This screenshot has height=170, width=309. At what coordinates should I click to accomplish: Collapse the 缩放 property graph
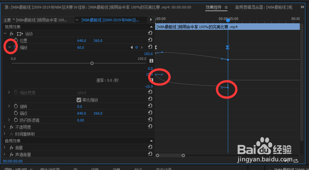(9, 47)
